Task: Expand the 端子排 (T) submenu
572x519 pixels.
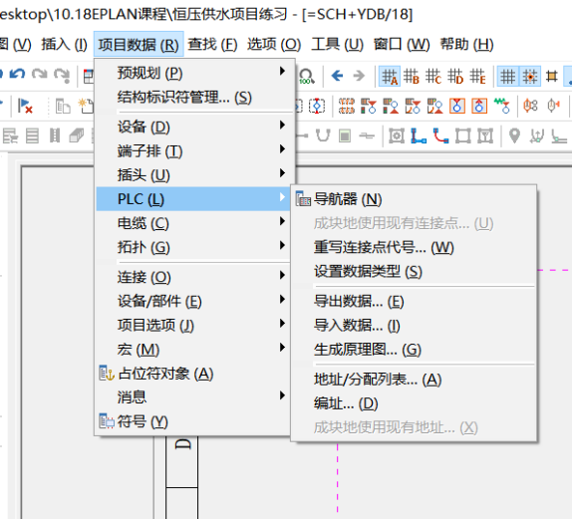Action: (195, 151)
